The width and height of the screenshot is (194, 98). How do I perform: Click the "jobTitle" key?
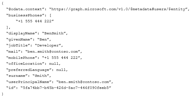coord(18,45)
